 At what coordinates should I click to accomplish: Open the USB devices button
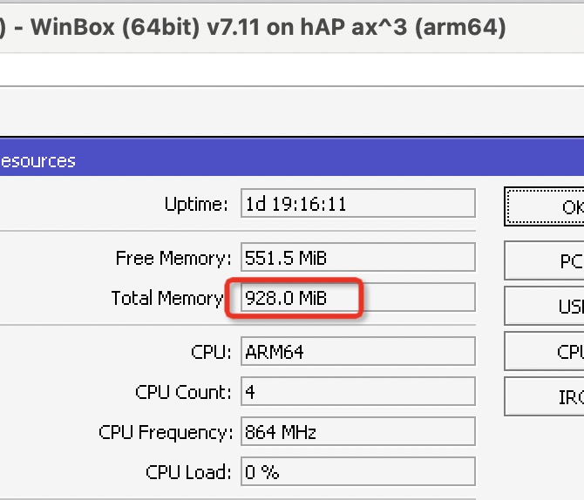547,307
